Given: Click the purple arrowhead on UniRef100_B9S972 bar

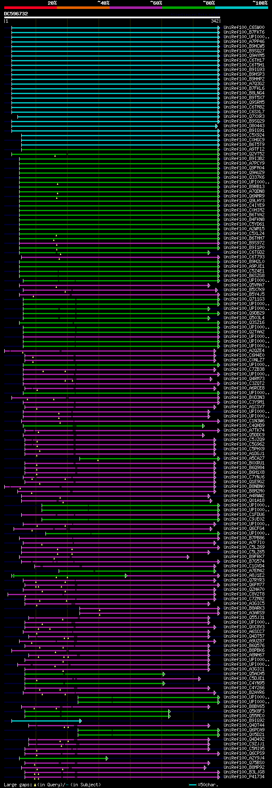Looking at the screenshot, I should point(219,243).
